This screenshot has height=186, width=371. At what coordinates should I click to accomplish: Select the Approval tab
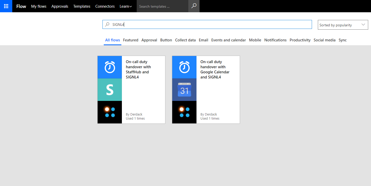149,40
